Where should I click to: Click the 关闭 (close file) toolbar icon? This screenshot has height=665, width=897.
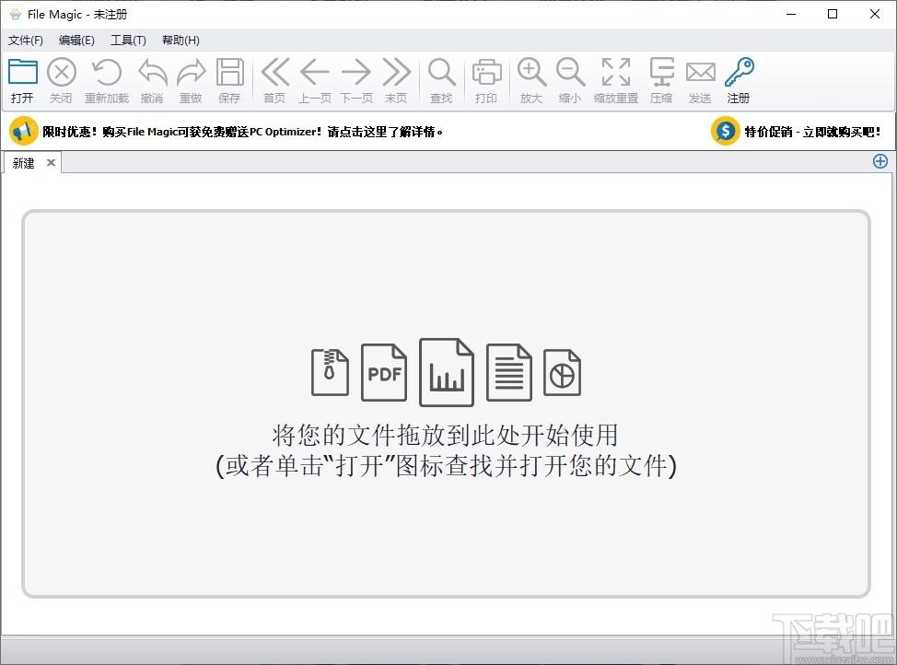tap(61, 73)
